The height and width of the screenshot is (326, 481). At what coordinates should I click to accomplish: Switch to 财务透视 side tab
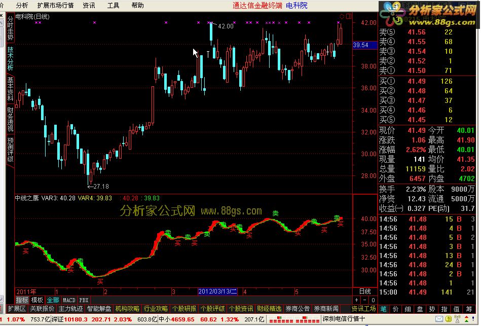(x=11, y=120)
